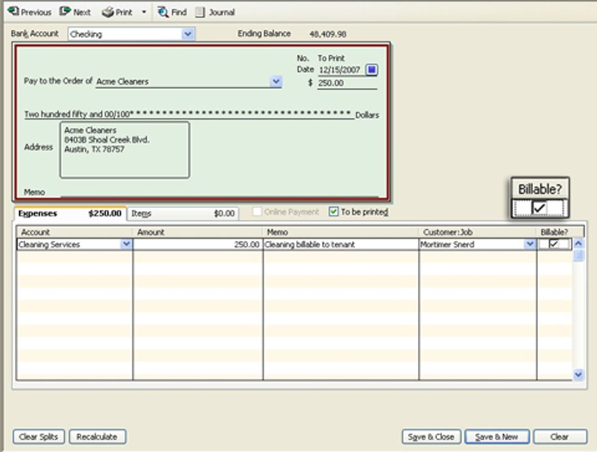Expand the Pay to the Order of dropdown
Viewport: 597px width, 452px height.
point(276,82)
